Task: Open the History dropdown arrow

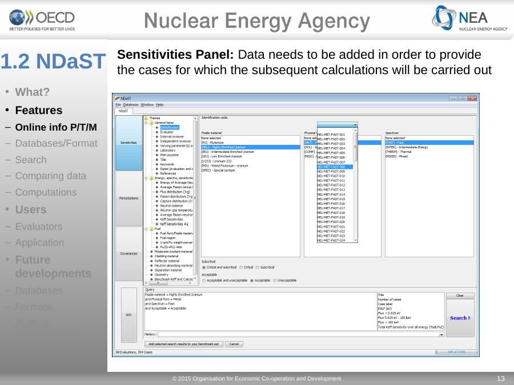Action: (x=441, y=334)
